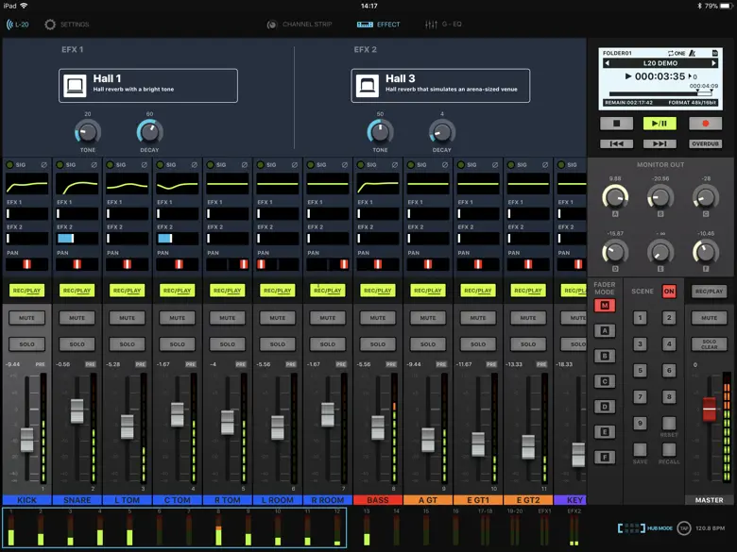This screenshot has height=552, width=737.
Task: Open the EFX 2 Hall 3 preset selector
Action: click(440, 85)
